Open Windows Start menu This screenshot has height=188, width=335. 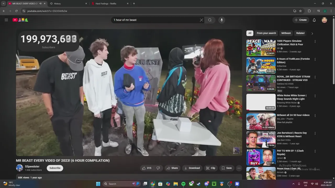click(x=98, y=184)
